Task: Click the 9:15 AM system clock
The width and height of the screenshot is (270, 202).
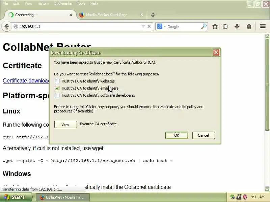Action: (x=258, y=197)
